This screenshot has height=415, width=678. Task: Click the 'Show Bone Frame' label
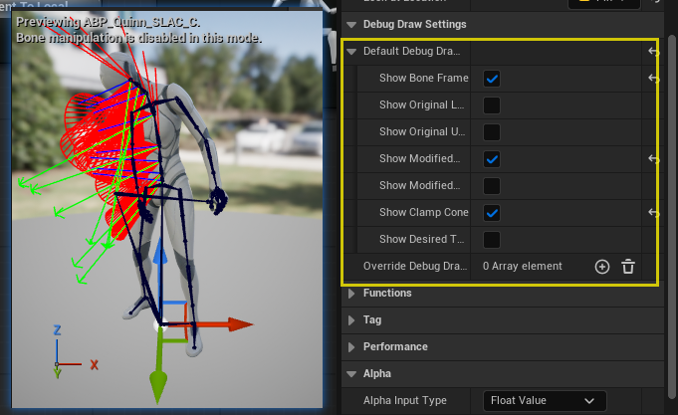[424, 79]
